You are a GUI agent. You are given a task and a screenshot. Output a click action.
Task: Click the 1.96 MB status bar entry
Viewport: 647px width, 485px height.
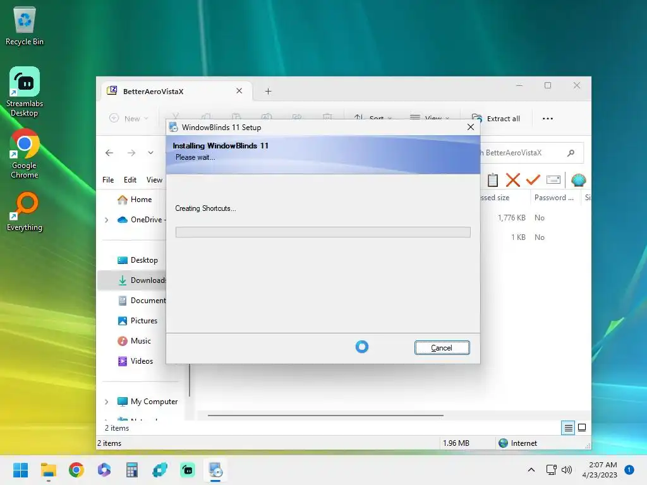456,443
